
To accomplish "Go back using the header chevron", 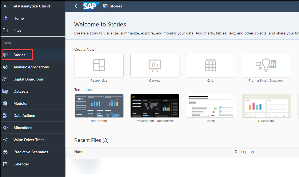I will tap(76, 6).
